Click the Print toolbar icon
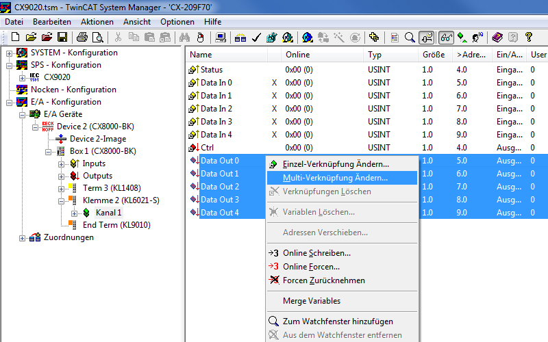This screenshot has height=342, width=548. coord(82,37)
